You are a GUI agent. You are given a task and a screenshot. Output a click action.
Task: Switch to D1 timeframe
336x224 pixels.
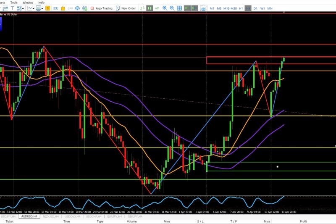255,8
